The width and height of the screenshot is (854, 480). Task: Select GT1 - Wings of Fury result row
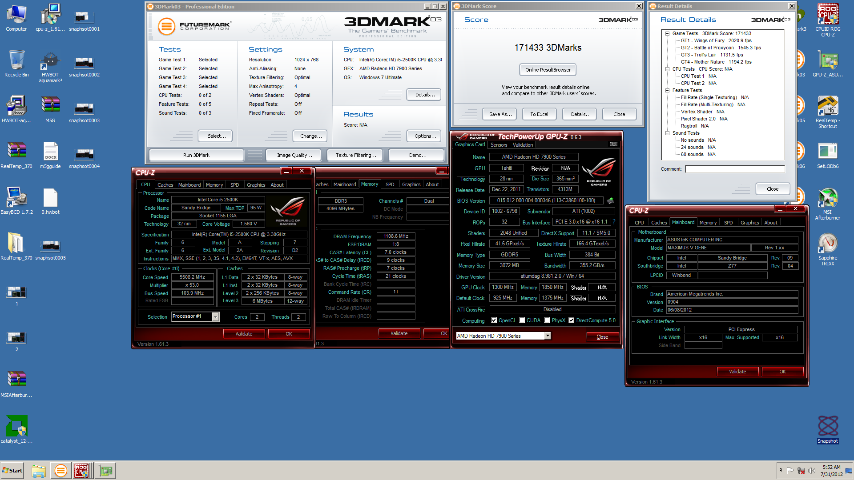716,40
